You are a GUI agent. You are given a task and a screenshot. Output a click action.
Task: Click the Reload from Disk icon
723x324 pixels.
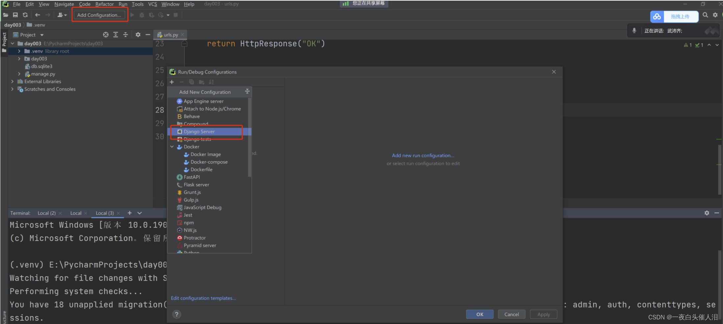[25, 15]
